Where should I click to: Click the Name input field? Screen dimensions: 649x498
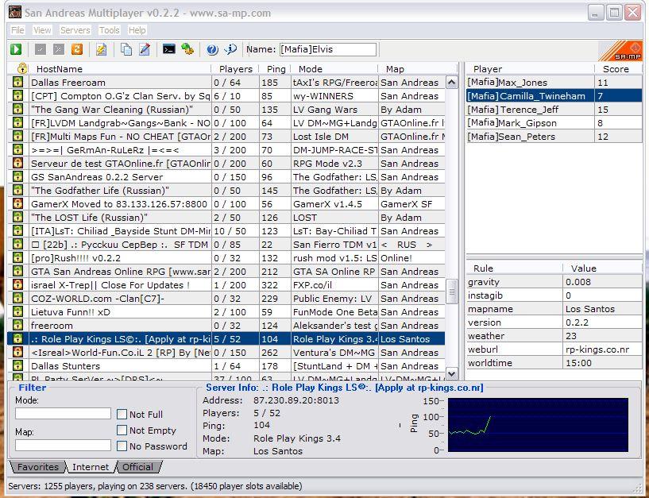(328, 49)
